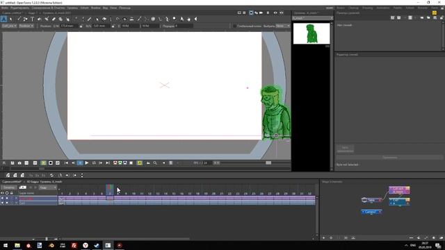This screenshot has height=250, width=445.
Task: Toggle visibility eye of top timeline layer
Action: pyautogui.click(x=2, y=199)
